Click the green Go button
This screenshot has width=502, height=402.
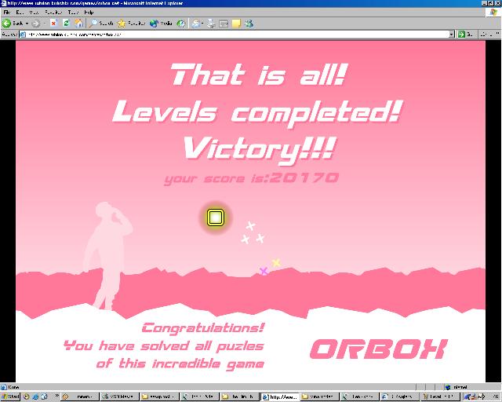pos(465,35)
